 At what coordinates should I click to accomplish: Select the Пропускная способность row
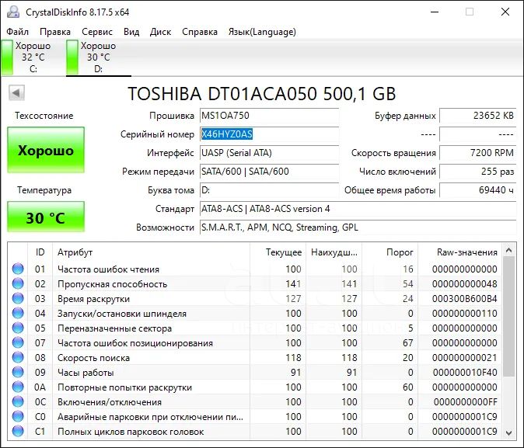click(x=255, y=283)
